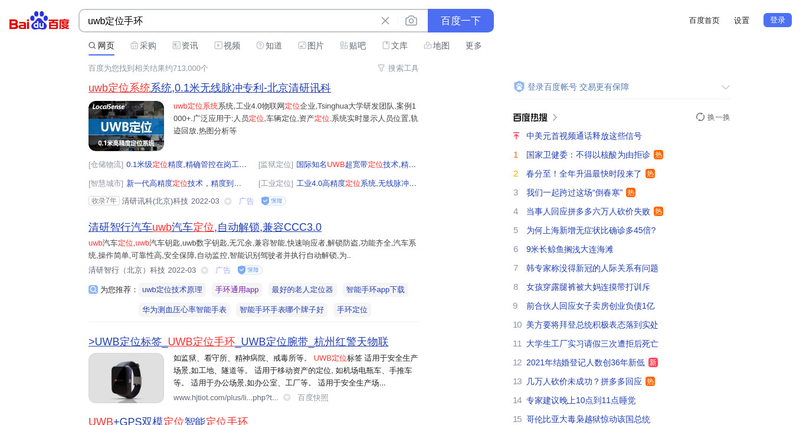
Task: Select the 网页 tab
Action: [x=101, y=45]
